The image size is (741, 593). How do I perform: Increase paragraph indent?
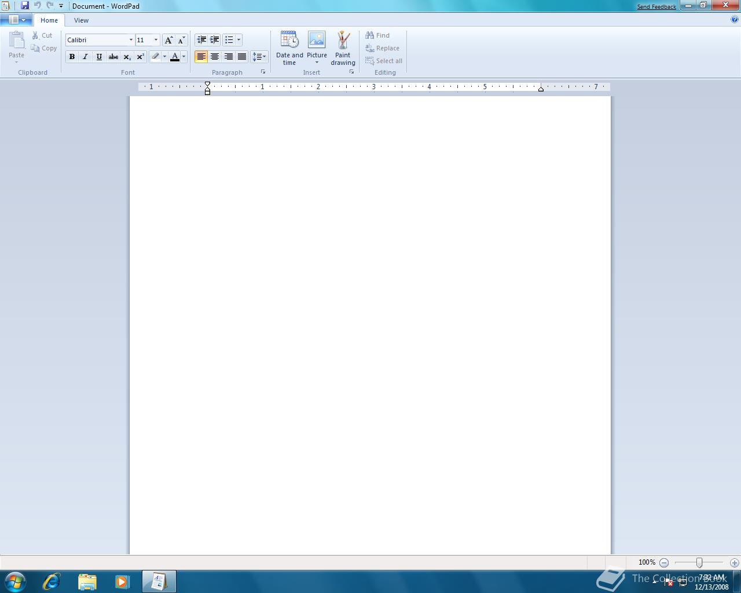(x=215, y=40)
